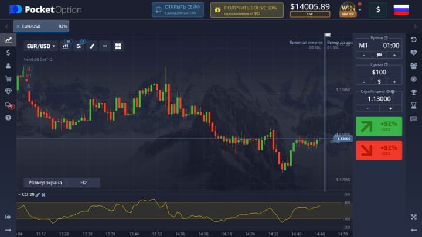Click the Размер экрана label

tap(45, 183)
